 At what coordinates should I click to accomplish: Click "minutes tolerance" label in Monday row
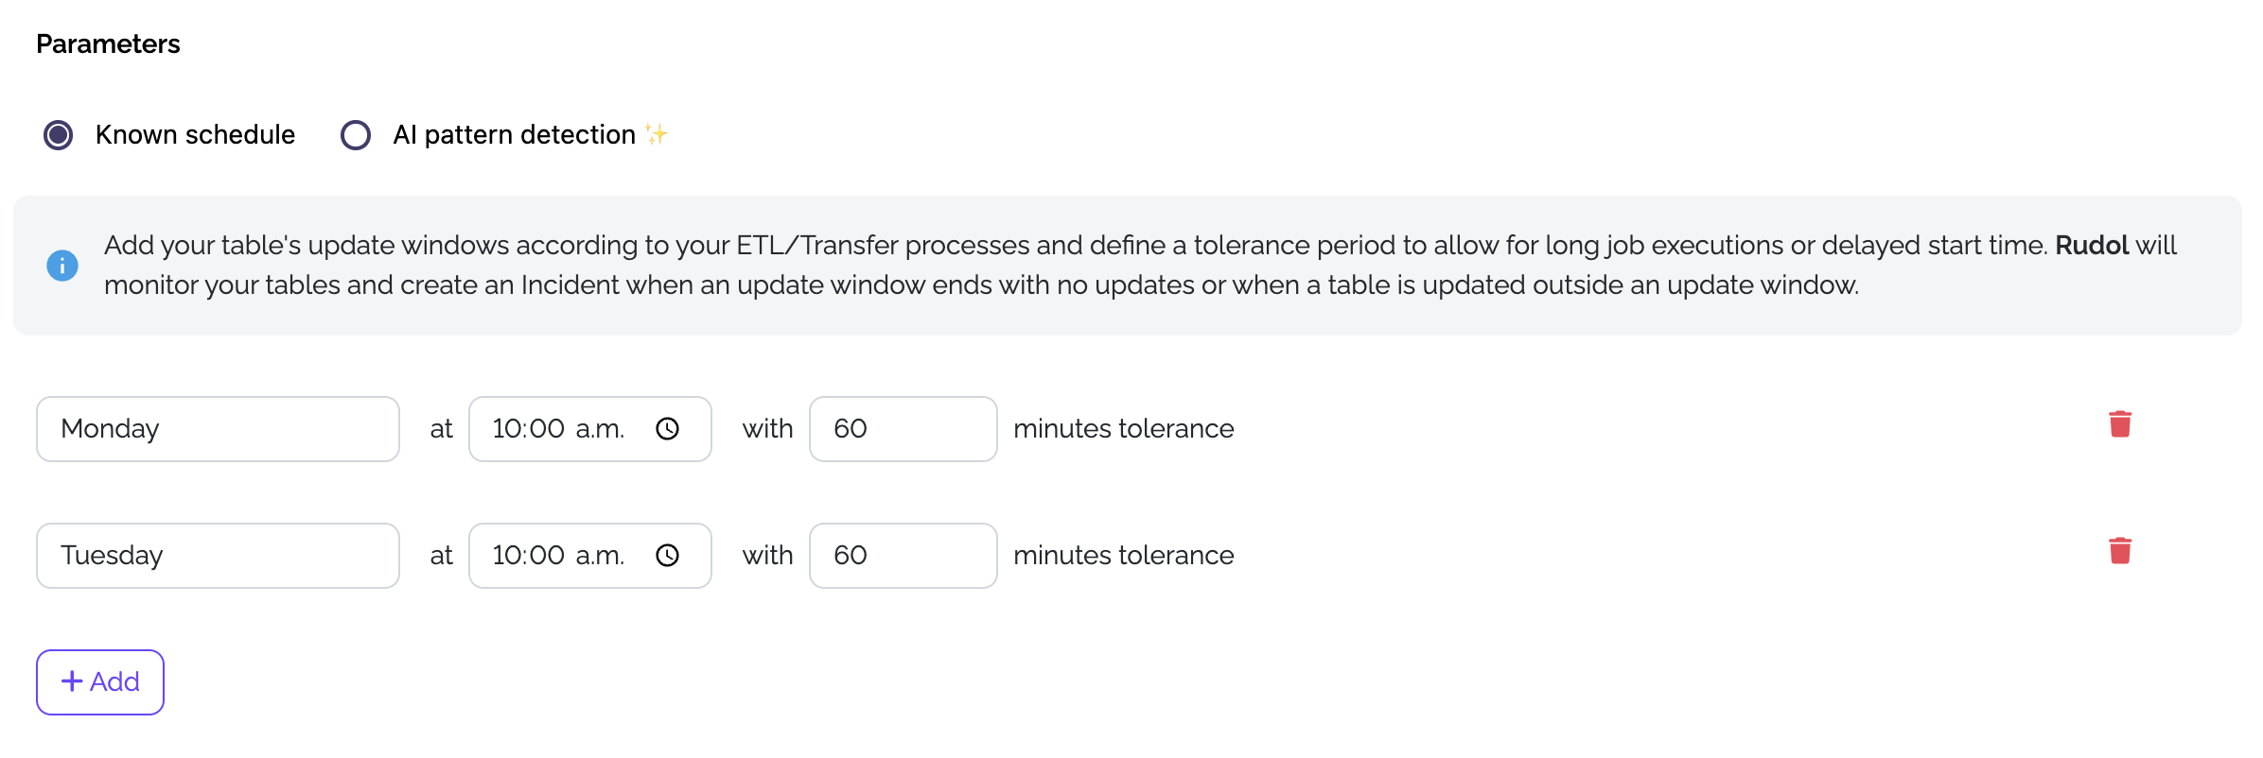click(1123, 429)
